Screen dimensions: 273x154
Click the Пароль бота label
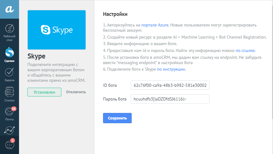click(x=115, y=99)
